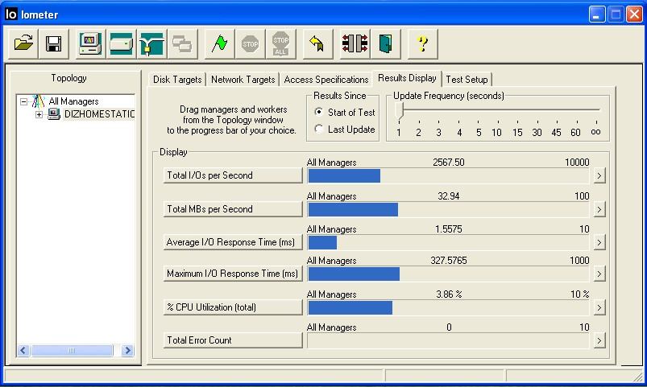Click the Stop current test icon
The height and width of the screenshot is (387, 647).
pyautogui.click(x=250, y=43)
